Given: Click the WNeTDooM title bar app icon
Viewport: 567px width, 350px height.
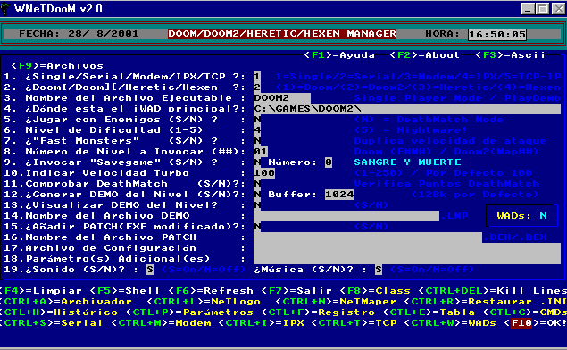Looking at the screenshot, I should click(x=4, y=8).
